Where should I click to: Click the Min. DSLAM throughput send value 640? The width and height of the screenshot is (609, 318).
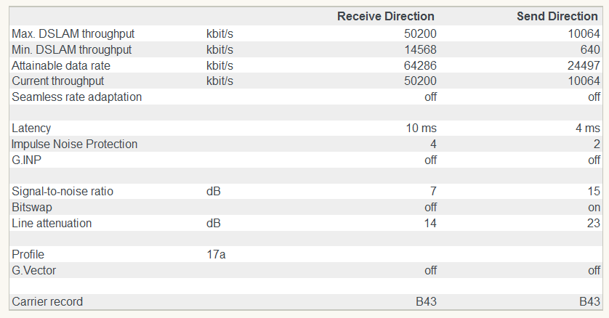[591, 49]
